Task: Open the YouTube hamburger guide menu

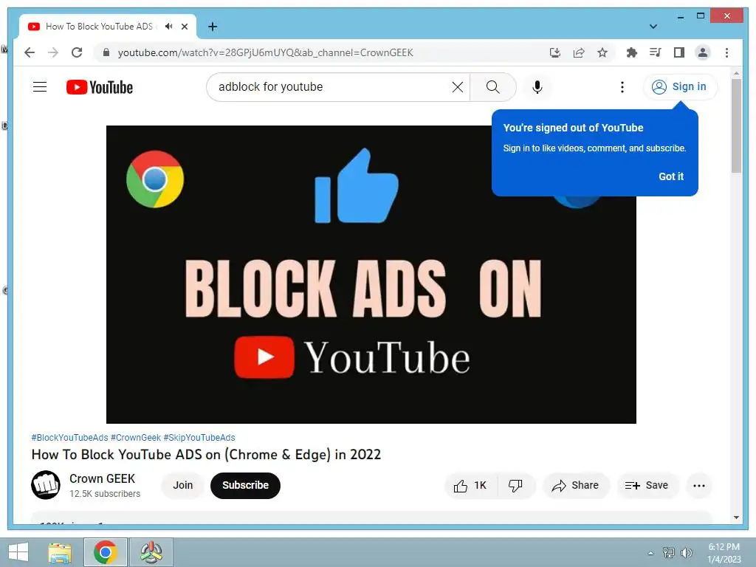Action: pos(40,87)
